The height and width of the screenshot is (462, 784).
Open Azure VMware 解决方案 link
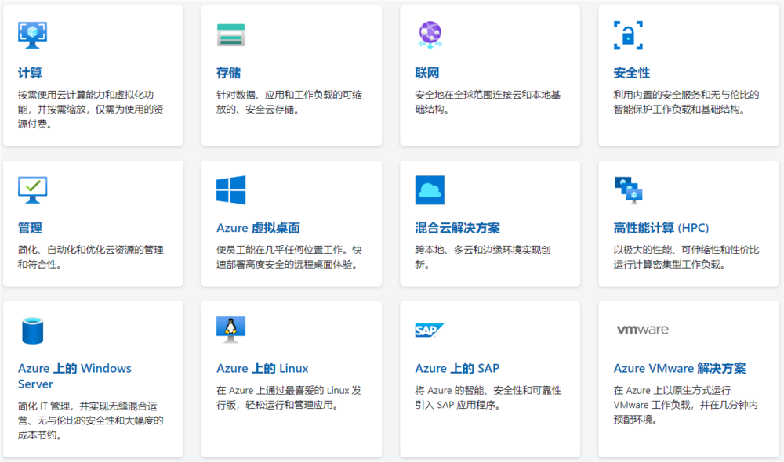tap(679, 368)
